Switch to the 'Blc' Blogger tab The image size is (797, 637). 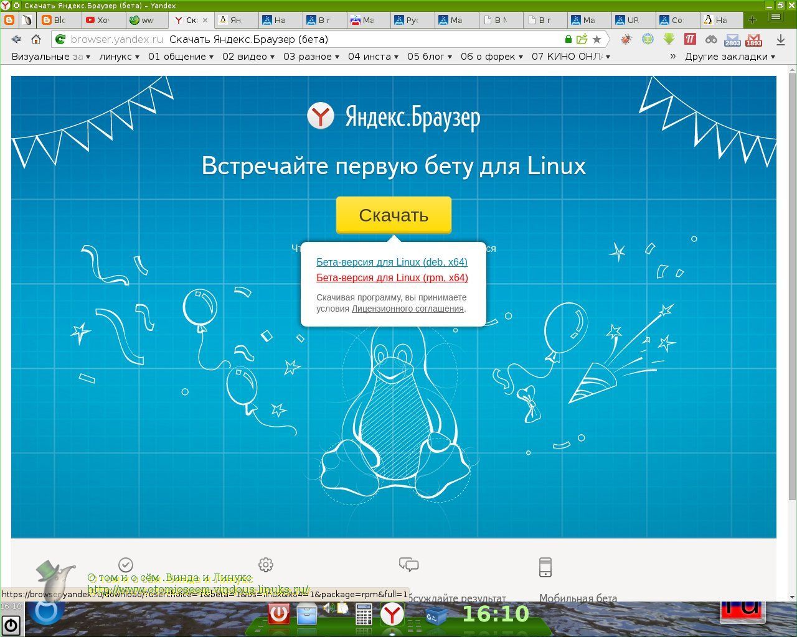tap(59, 20)
